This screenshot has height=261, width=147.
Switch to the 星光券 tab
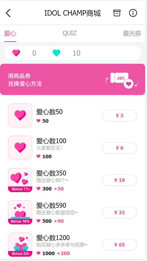pos(132,33)
